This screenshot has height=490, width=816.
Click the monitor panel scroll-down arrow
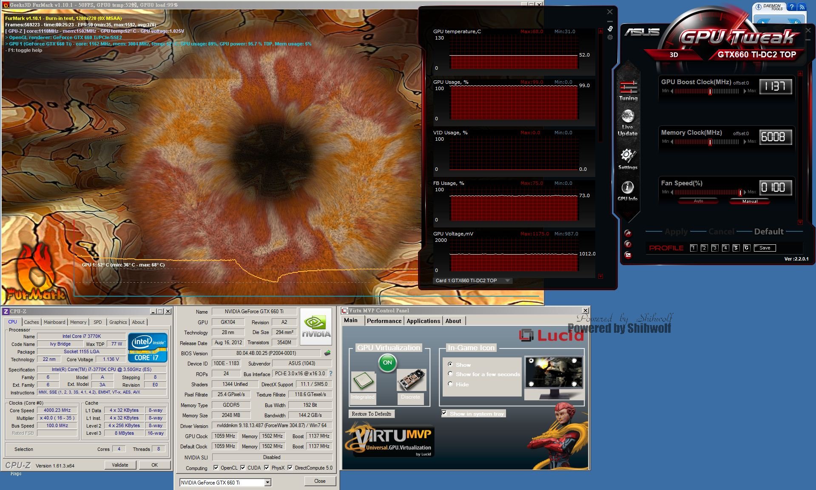[600, 276]
